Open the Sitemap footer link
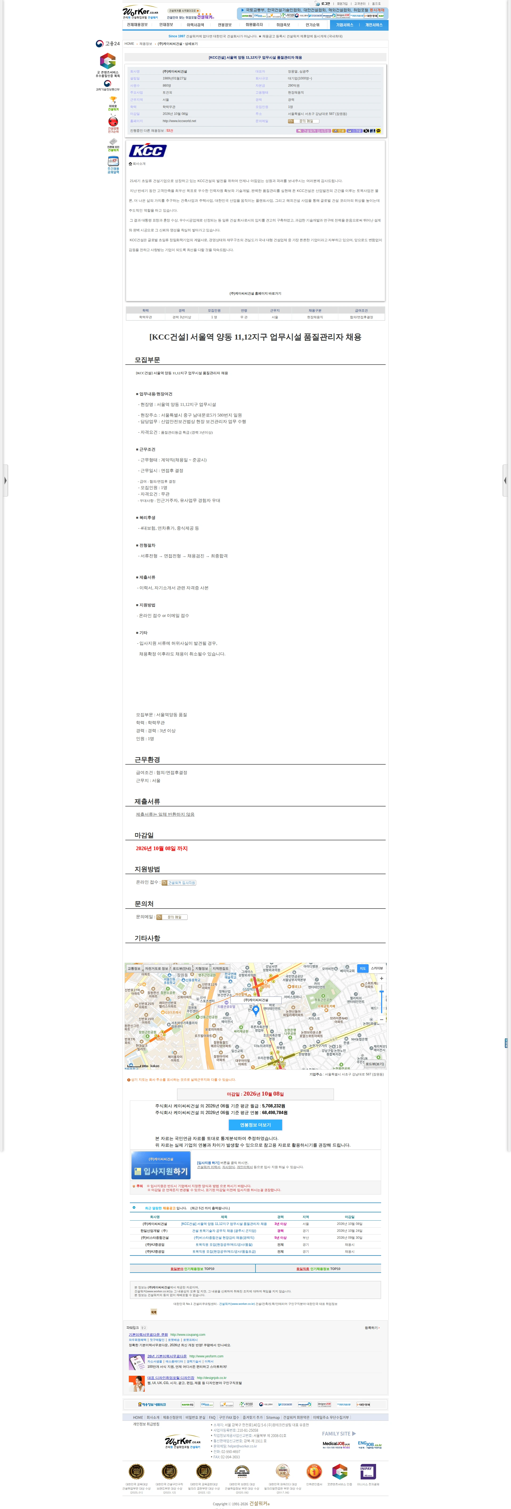511x1509 pixels. coord(273,1418)
